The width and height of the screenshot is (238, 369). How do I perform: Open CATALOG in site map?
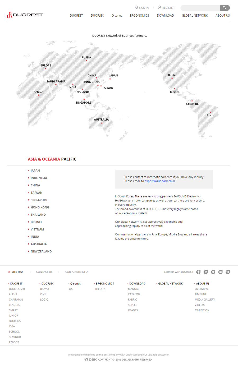click(x=134, y=294)
